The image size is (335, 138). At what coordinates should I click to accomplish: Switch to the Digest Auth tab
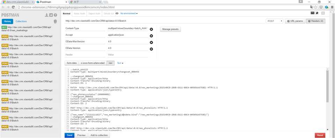point(95,14)
